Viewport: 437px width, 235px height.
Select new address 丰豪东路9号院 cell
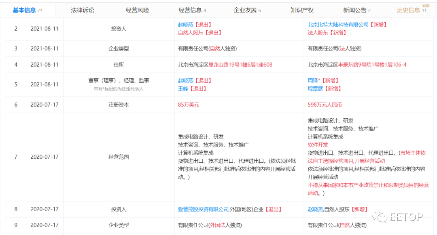click(357, 65)
